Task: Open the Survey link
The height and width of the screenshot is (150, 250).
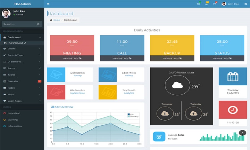Action: click(77, 76)
